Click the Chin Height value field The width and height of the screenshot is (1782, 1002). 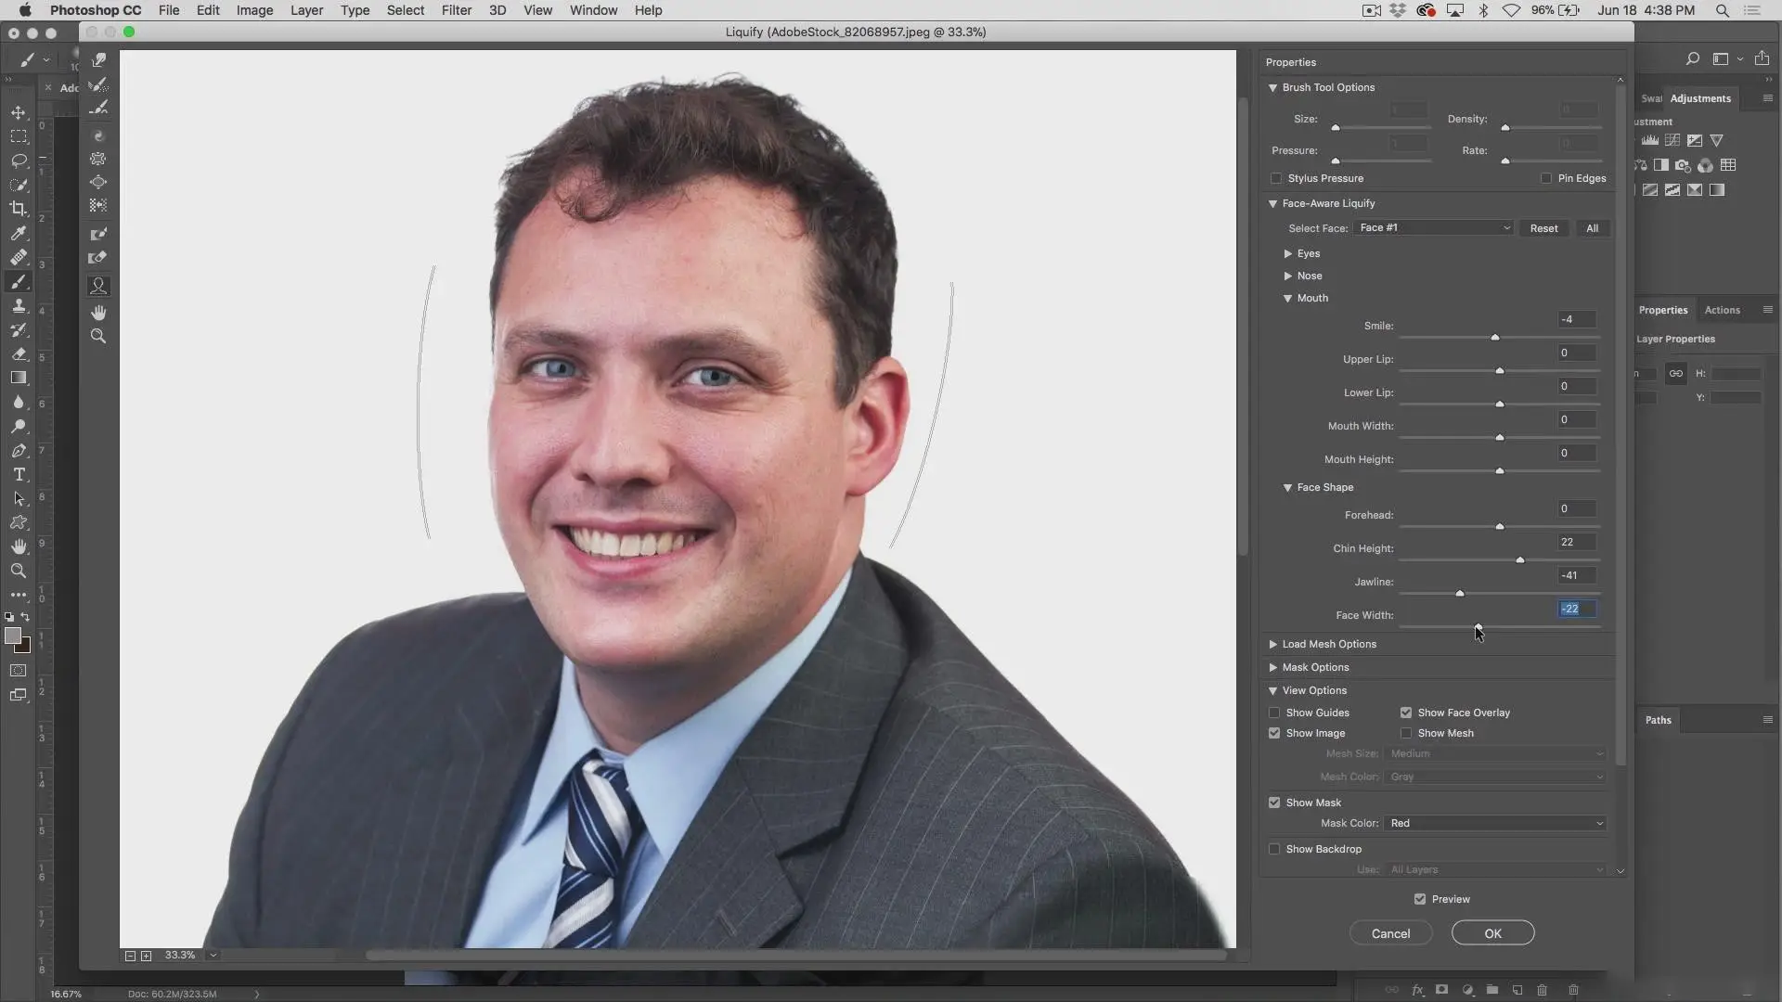[x=1577, y=542]
